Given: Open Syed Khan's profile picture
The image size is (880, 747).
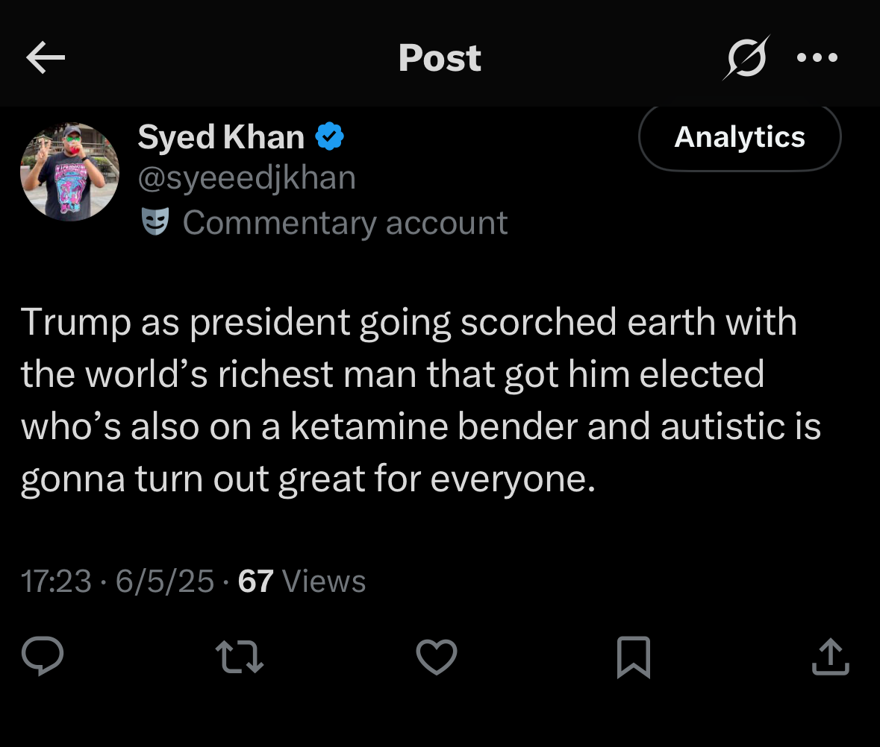Looking at the screenshot, I should click(x=69, y=172).
